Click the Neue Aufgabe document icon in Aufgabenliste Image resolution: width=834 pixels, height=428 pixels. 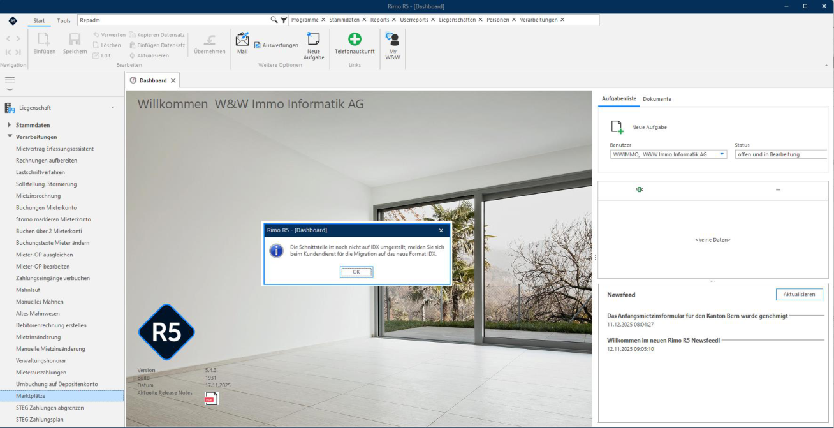(x=617, y=126)
